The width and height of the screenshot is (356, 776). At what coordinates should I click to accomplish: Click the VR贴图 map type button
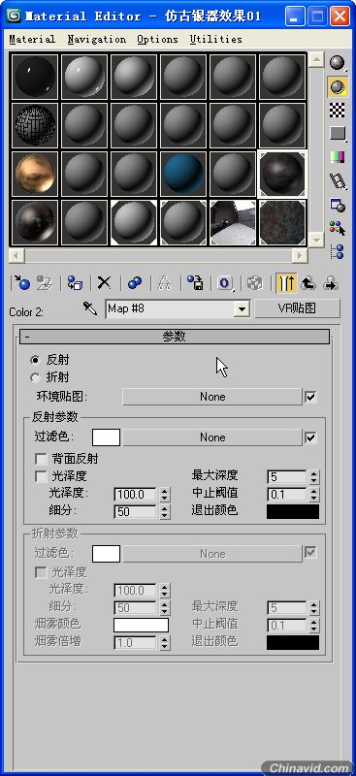[297, 308]
